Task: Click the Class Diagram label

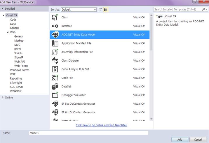Action: pos(70,60)
